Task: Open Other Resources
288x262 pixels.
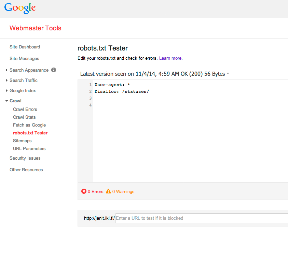Action: (x=26, y=170)
